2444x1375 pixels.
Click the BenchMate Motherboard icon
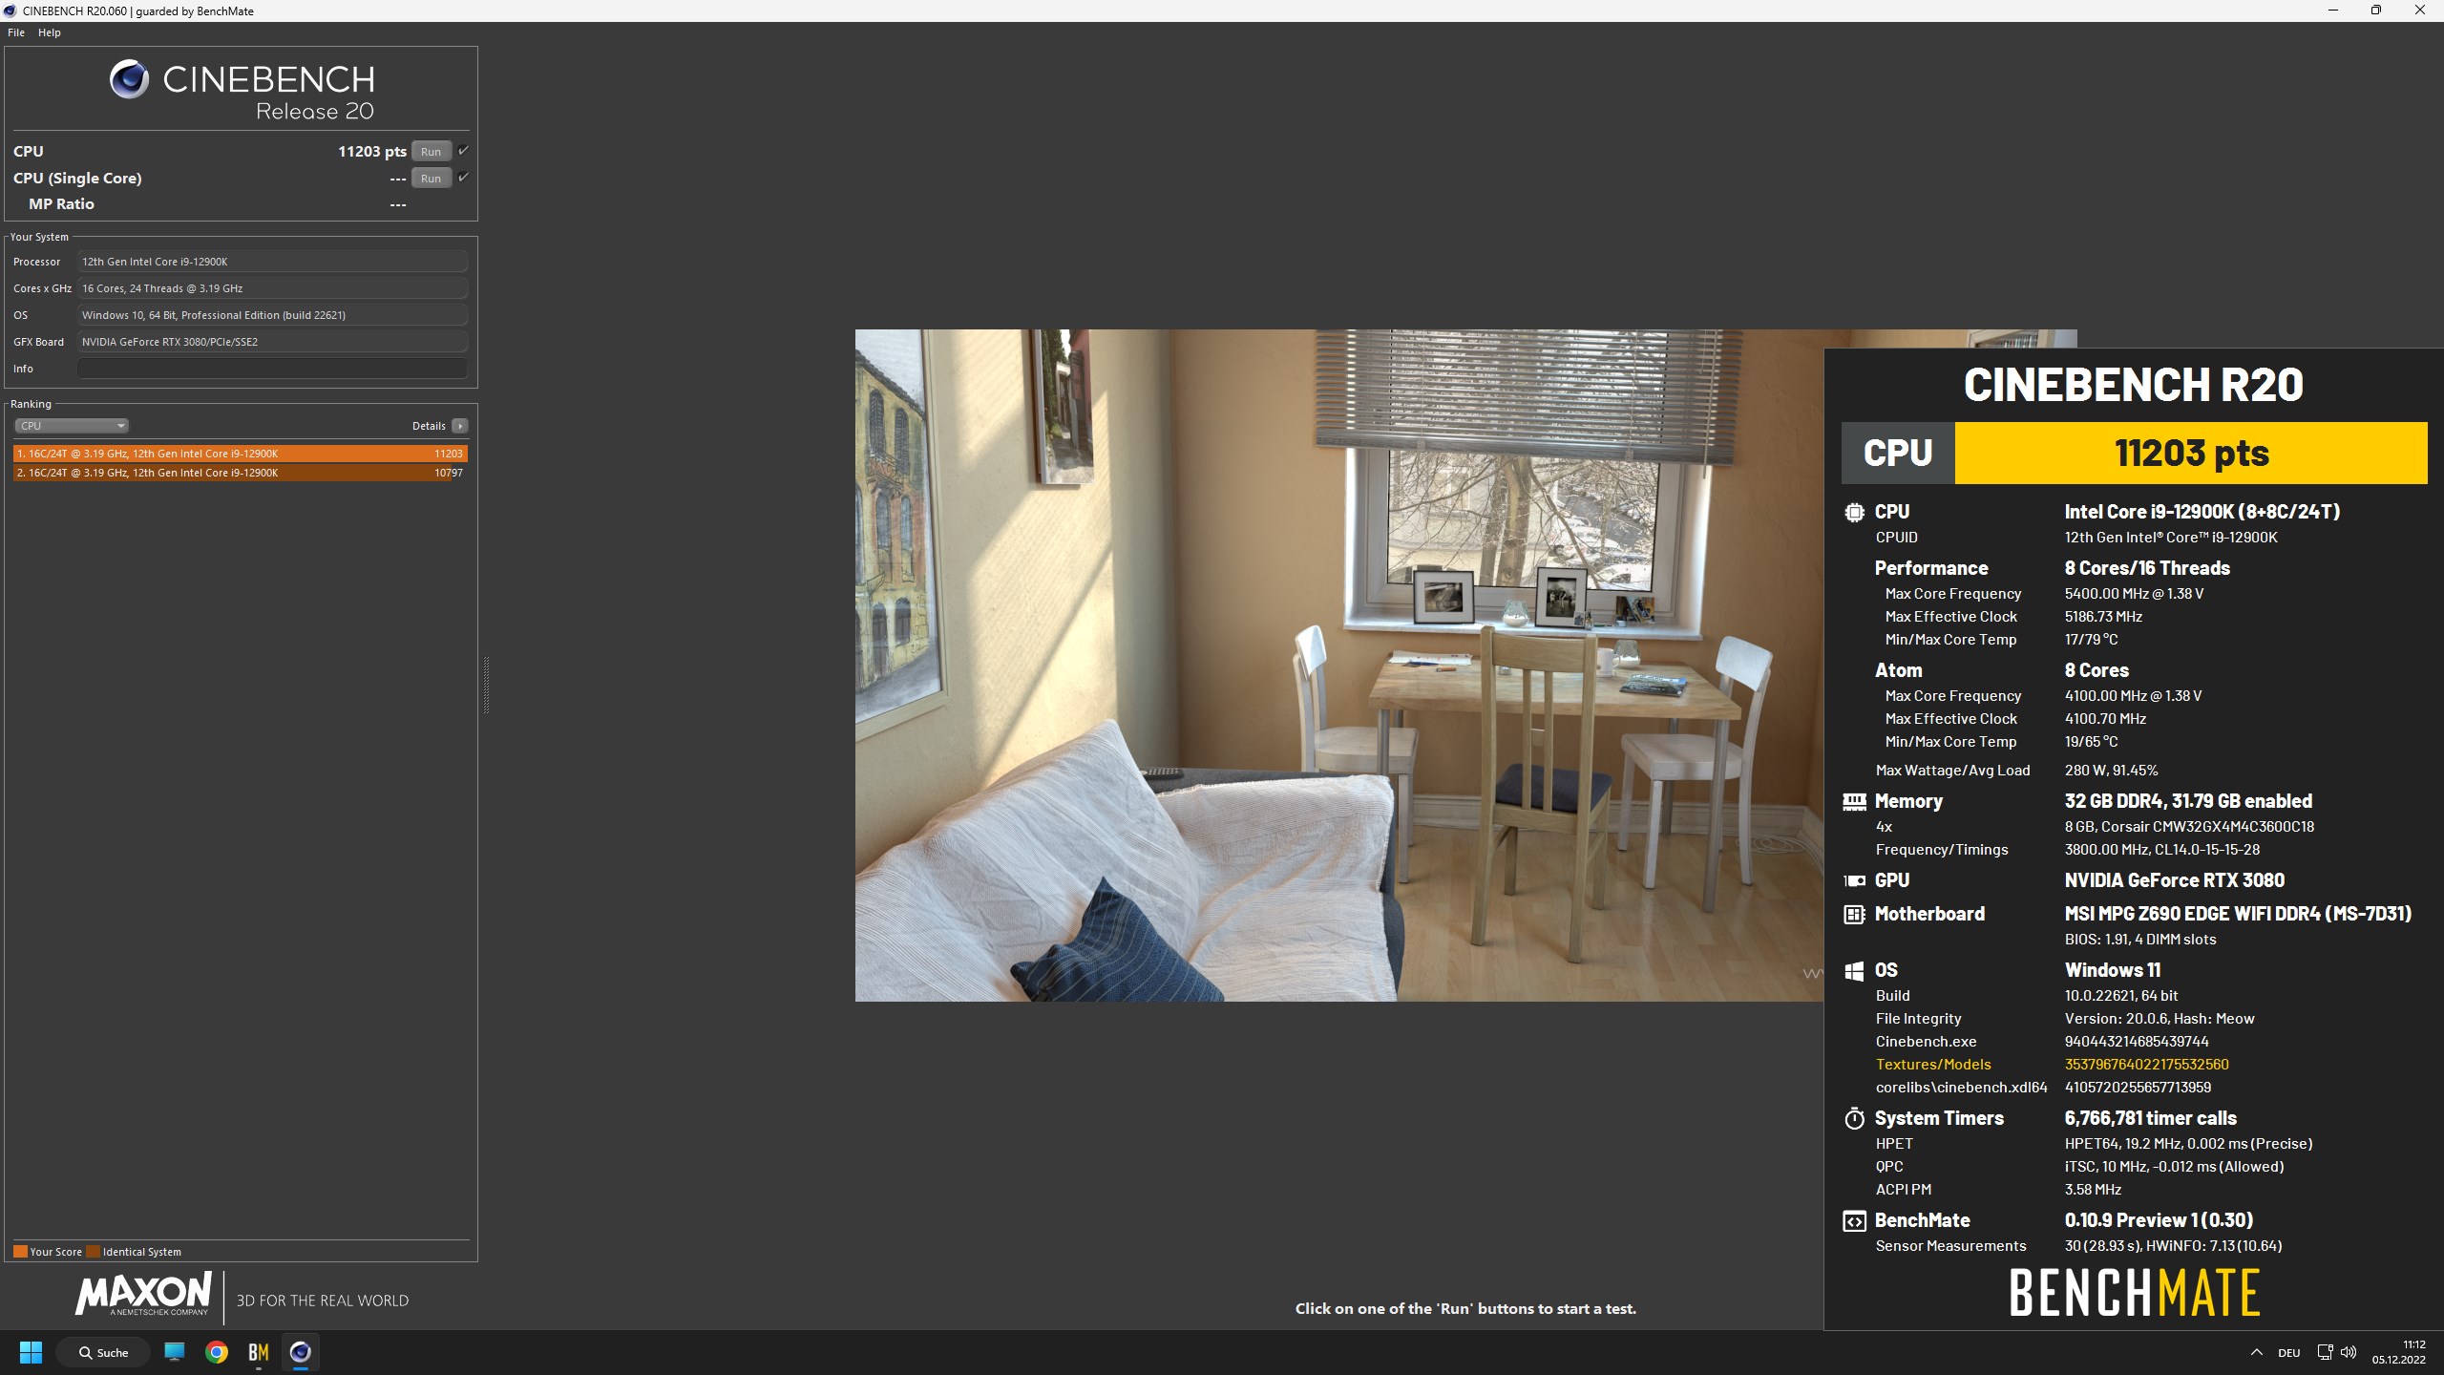pyautogui.click(x=1854, y=915)
